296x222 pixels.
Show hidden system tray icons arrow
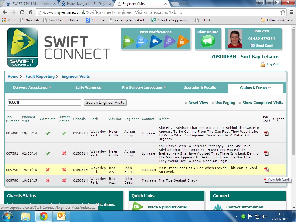point(236,217)
